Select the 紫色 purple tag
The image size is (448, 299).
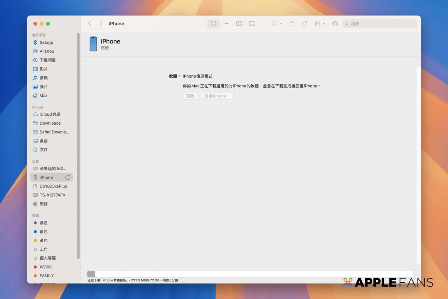[43, 223]
